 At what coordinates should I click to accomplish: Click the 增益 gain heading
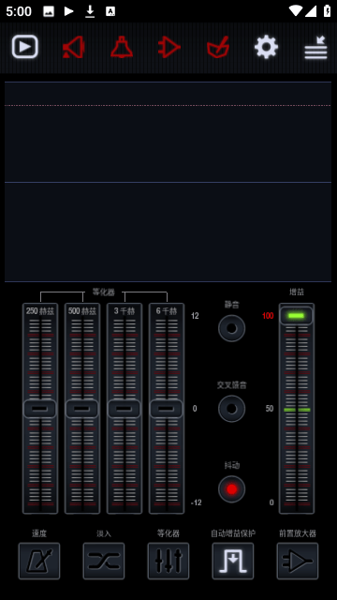[297, 292]
